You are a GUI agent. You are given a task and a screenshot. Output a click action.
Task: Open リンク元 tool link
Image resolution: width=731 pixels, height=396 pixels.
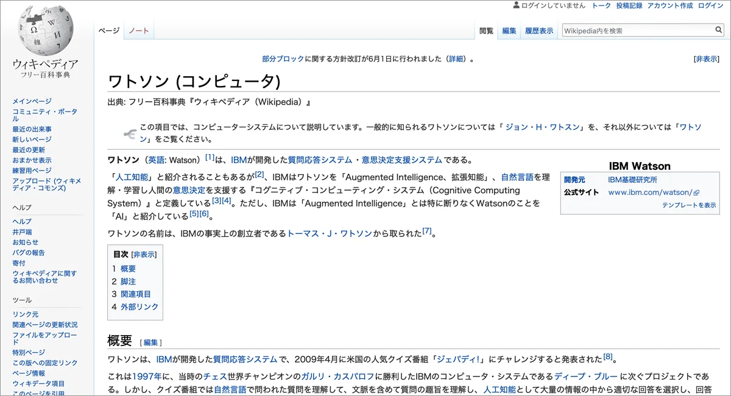pos(26,314)
